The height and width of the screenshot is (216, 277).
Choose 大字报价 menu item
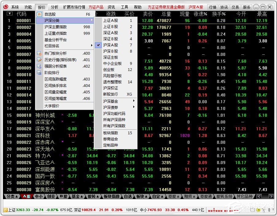coord(65,106)
